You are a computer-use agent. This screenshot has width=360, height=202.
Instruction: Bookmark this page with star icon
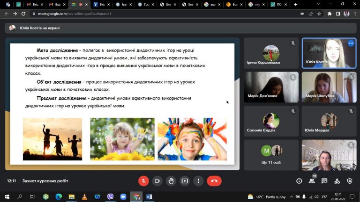(x=319, y=14)
